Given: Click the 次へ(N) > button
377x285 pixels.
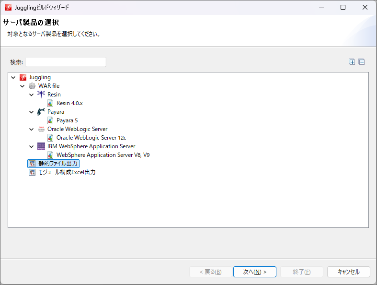Looking at the screenshot, I should (255, 272).
